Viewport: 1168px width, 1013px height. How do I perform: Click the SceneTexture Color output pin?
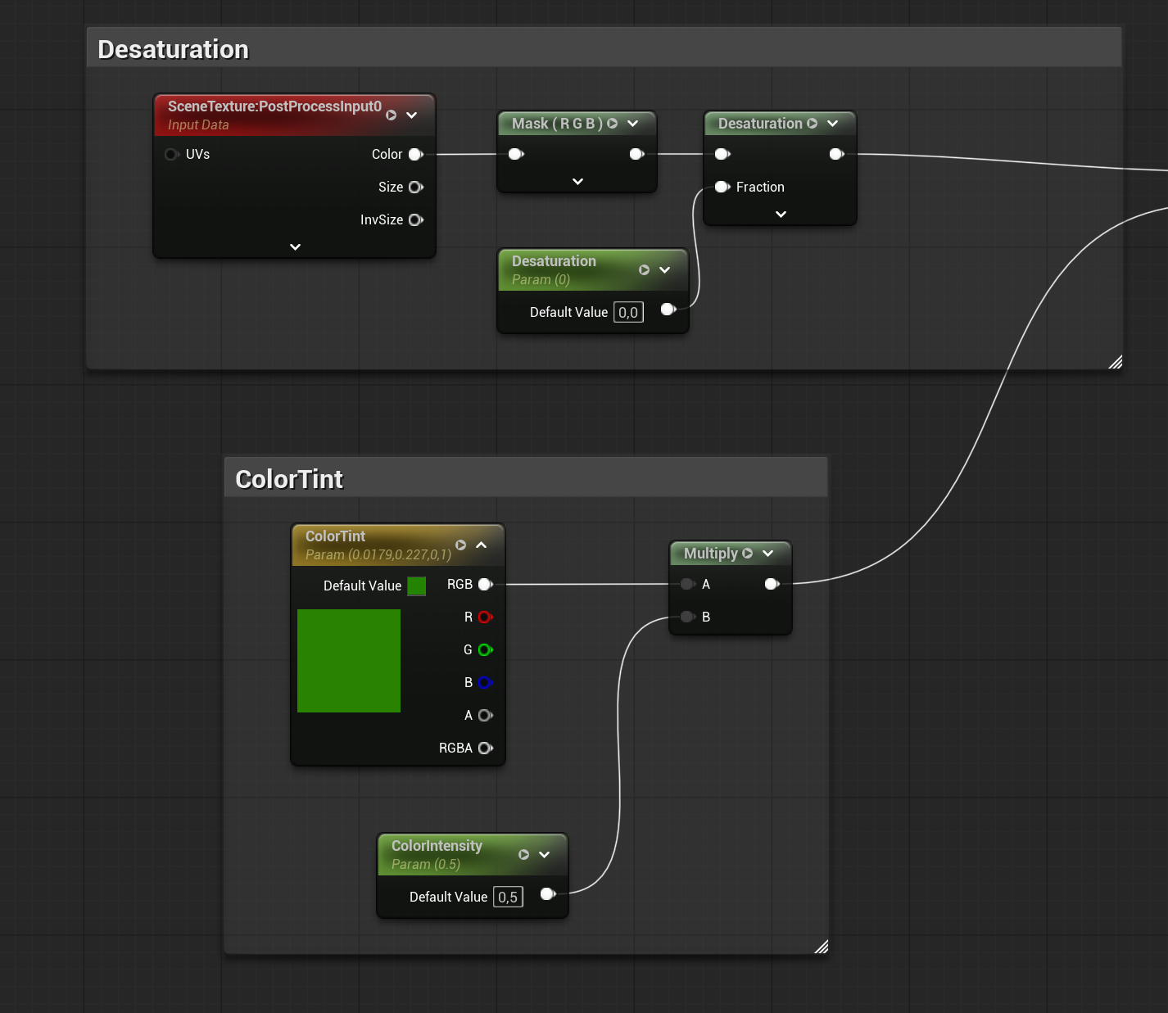(415, 154)
